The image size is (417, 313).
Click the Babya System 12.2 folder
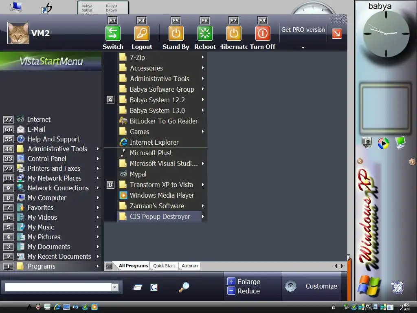click(157, 100)
